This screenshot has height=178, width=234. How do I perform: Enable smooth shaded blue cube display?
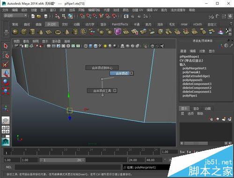tap(90, 46)
